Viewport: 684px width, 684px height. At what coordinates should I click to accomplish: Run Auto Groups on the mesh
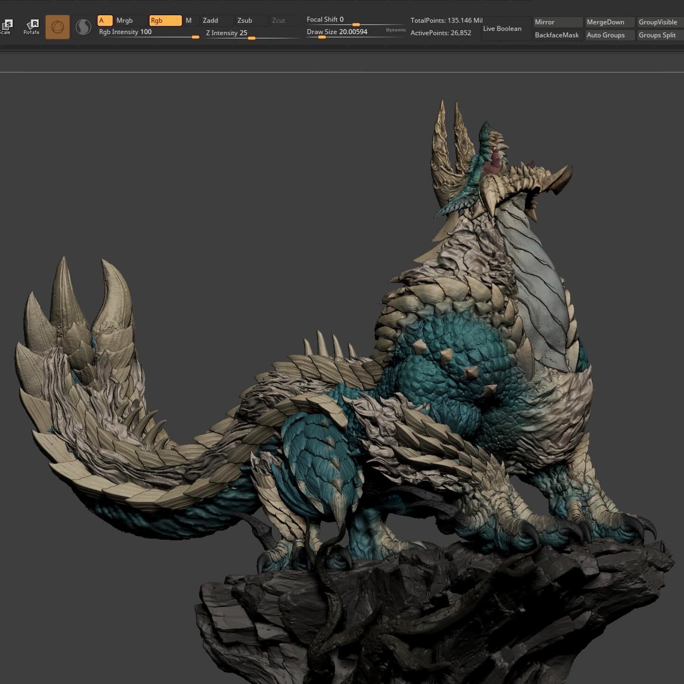610,35
